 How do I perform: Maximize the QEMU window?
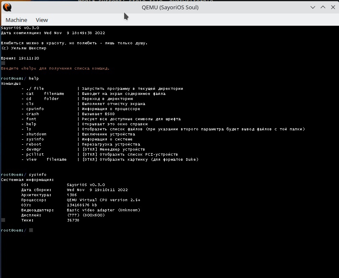point(323,7)
